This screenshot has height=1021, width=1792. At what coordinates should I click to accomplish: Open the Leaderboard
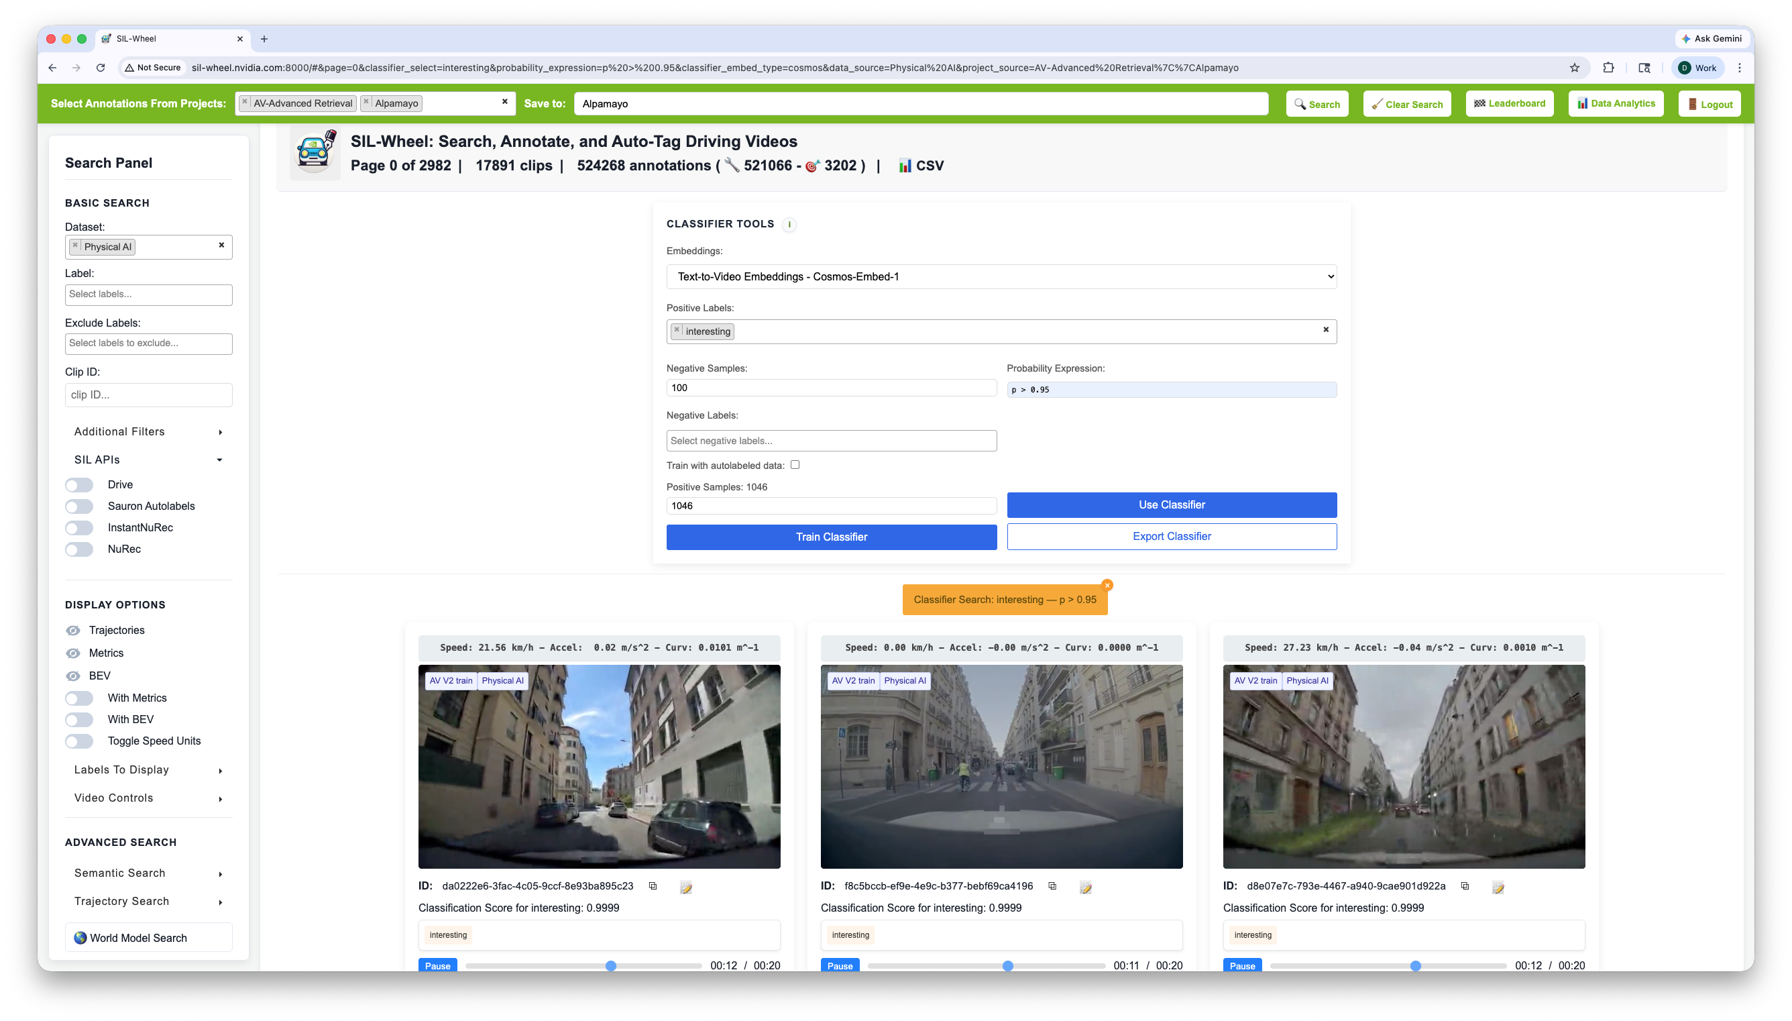(x=1509, y=104)
